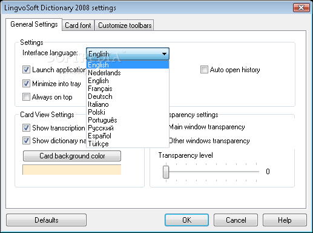The height and width of the screenshot is (233, 313).
Task: Toggle Show dictionary name checkbox
Action: coord(26,141)
